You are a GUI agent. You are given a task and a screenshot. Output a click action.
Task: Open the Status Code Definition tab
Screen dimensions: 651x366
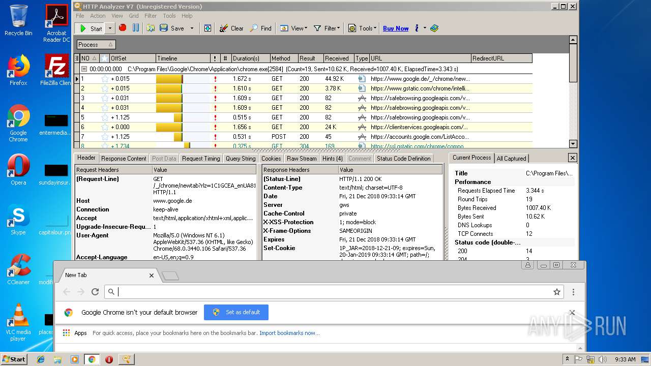coord(403,159)
